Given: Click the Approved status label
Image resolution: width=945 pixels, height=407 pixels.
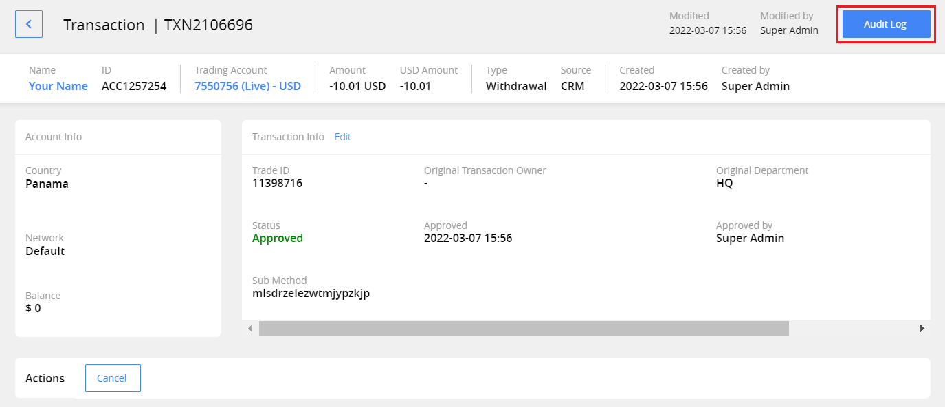Looking at the screenshot, I should 278,238.
